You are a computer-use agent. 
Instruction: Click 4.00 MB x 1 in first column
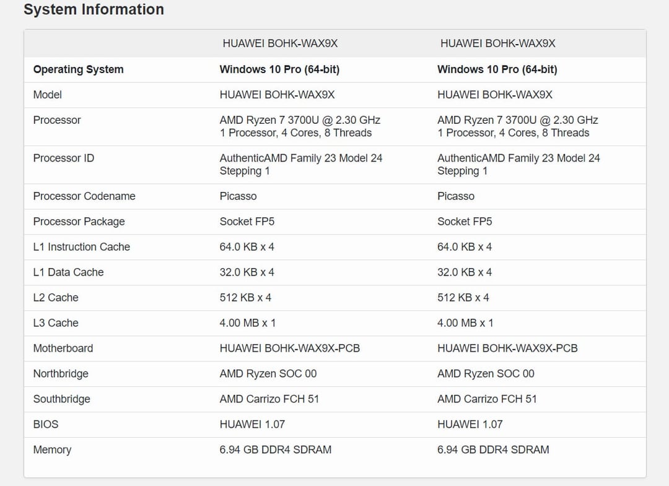tap(247, 323)
